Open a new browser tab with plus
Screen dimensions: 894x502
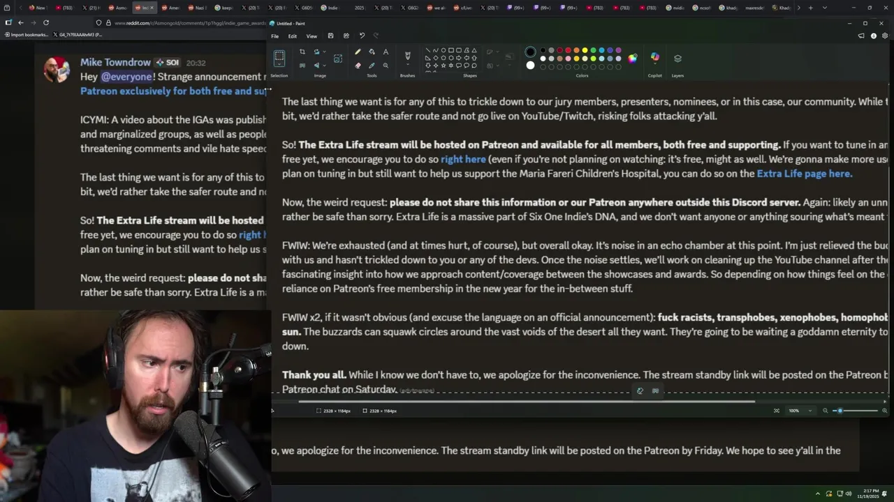pos(810,8)
